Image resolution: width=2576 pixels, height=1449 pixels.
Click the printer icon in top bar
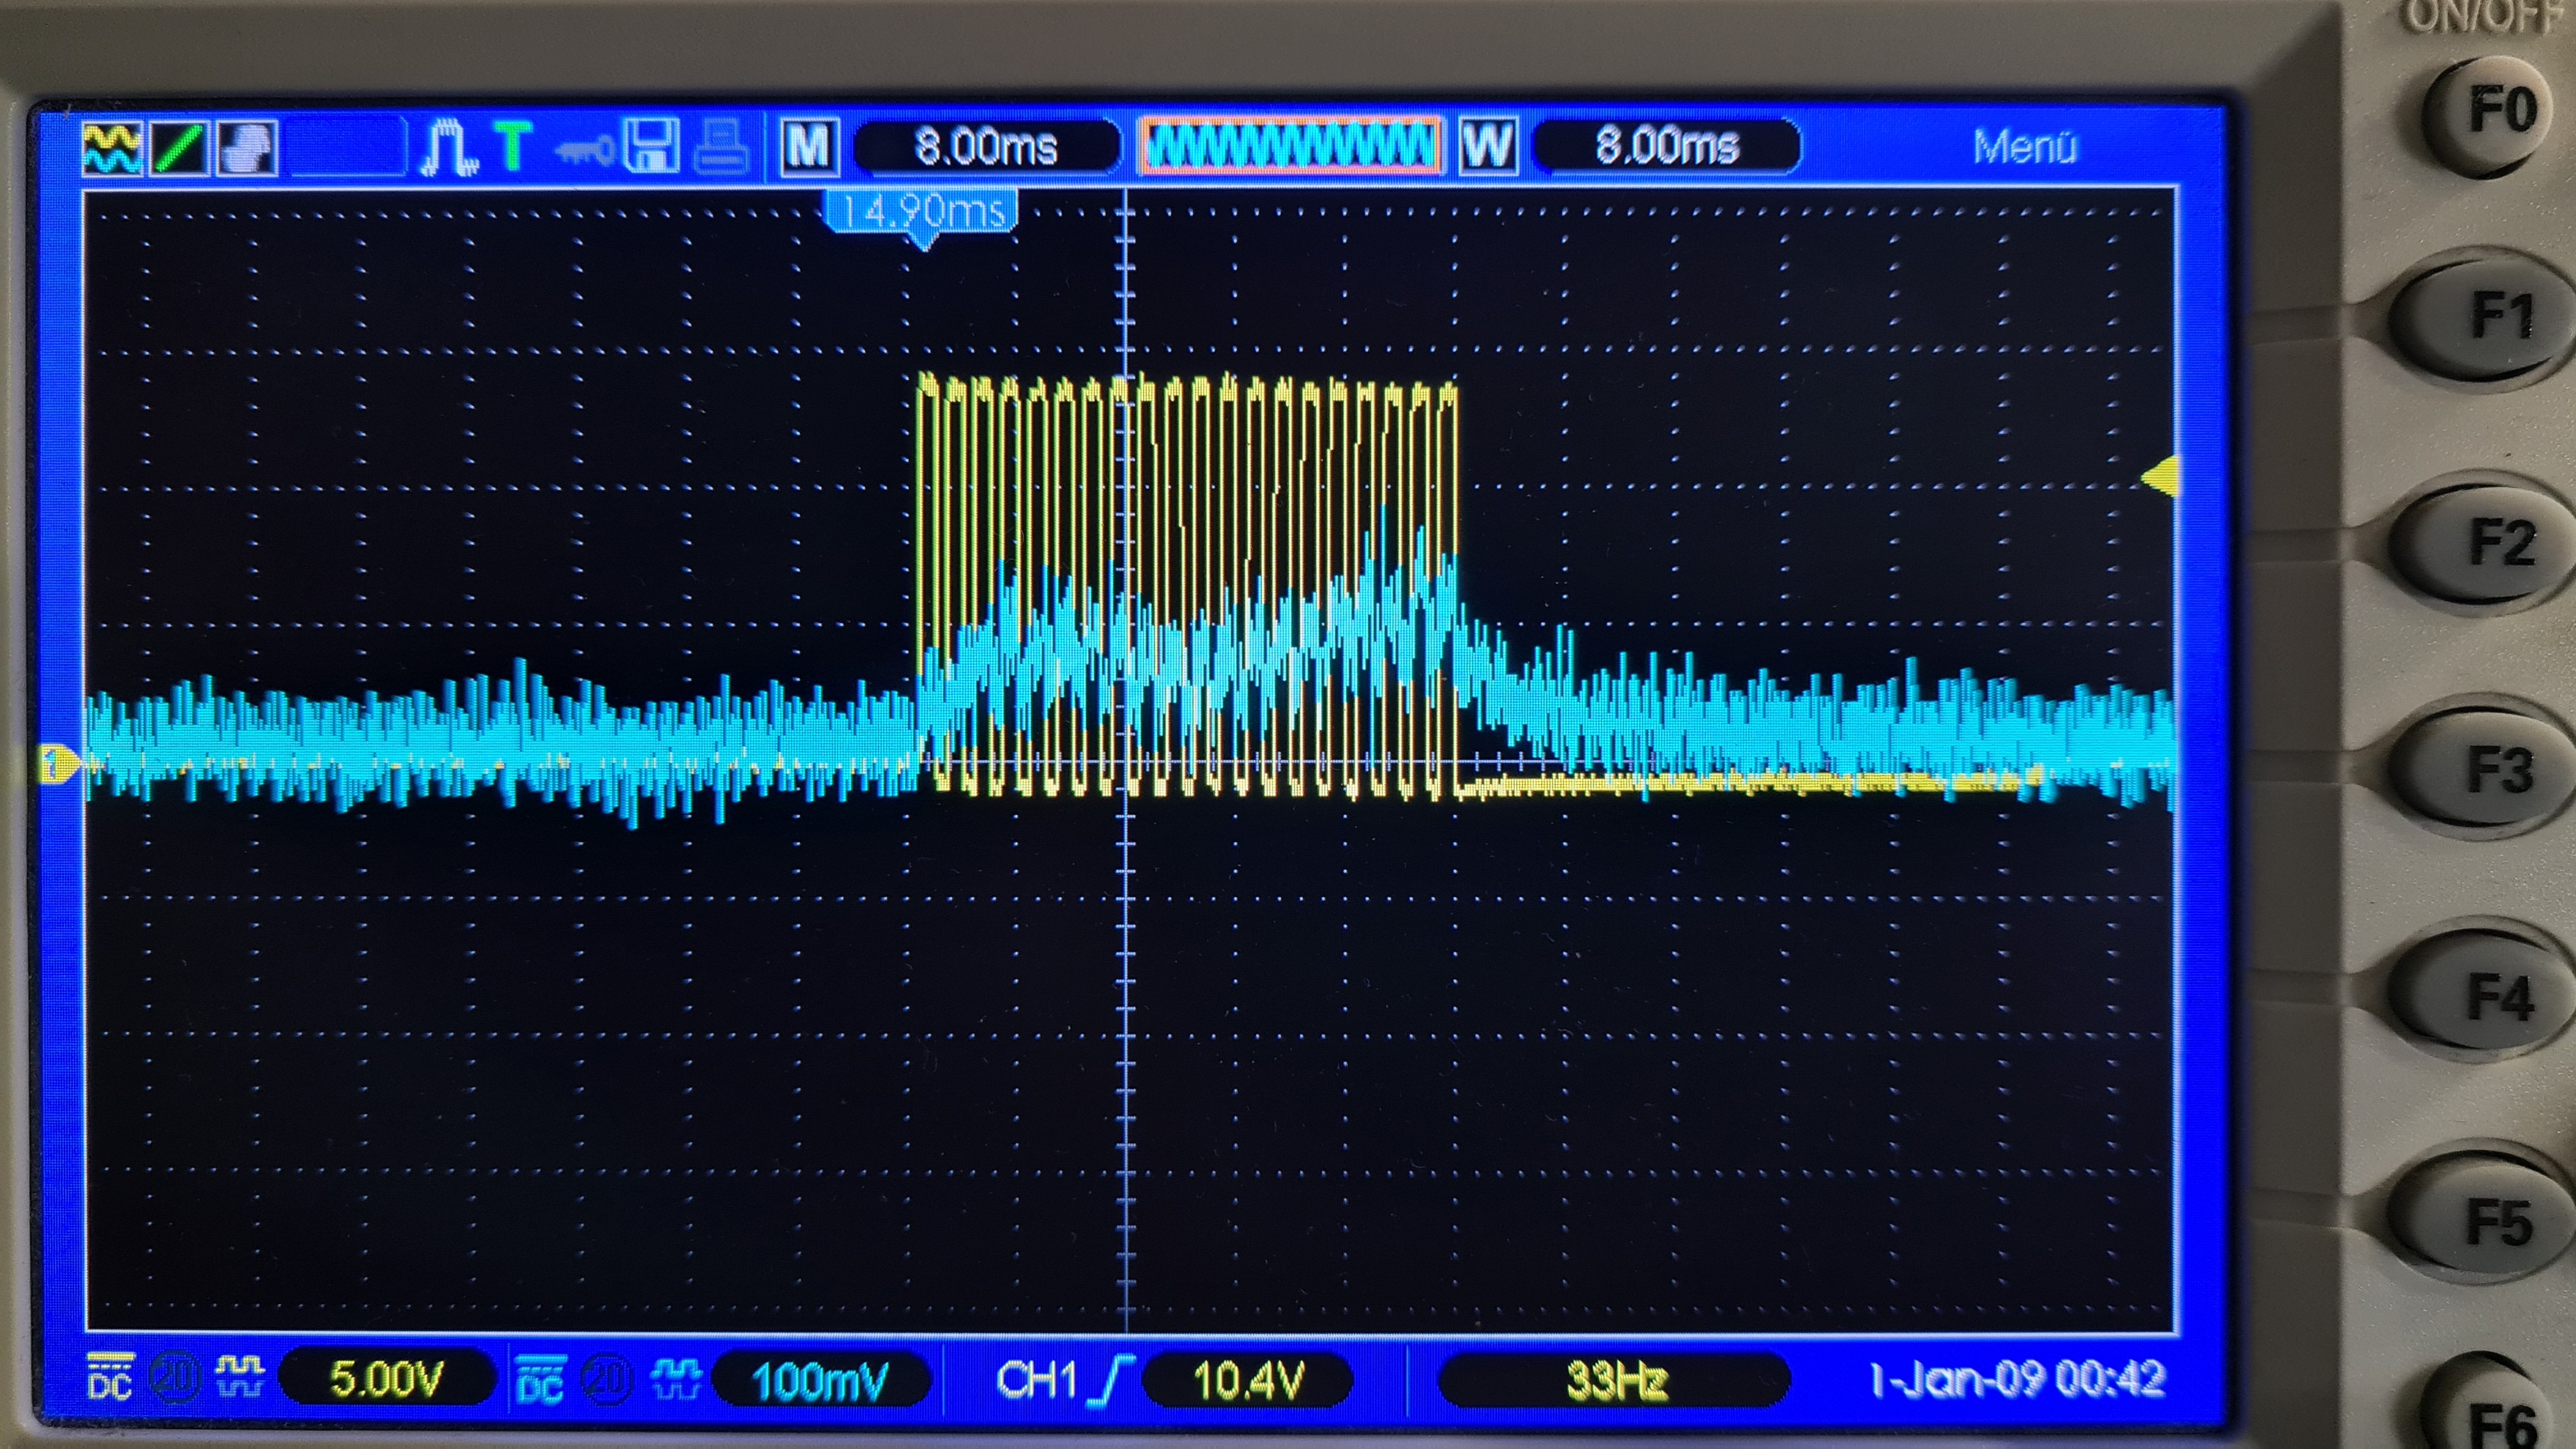pyautogui.click(x=721, y=148)
